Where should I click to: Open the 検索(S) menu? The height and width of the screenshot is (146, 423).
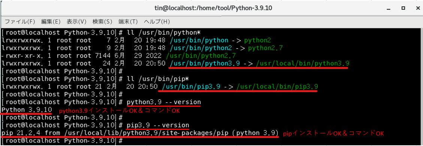(102, 22)
